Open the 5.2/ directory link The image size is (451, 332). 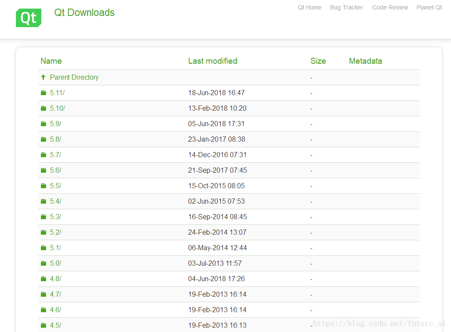click(x=56, y=232)
